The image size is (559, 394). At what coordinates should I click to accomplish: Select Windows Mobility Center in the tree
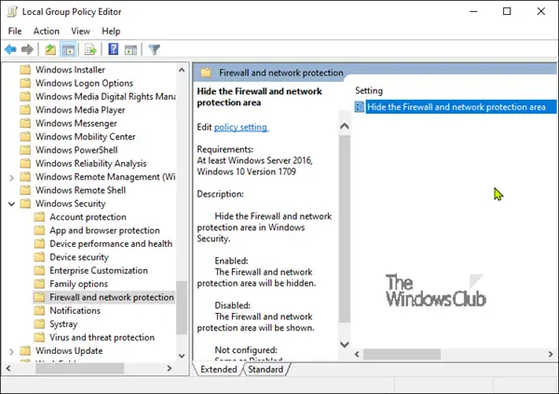[x=86, y=137]
